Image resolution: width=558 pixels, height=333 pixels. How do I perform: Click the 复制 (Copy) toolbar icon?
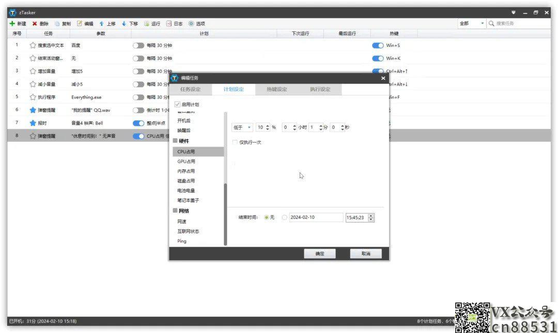point(57,23)
